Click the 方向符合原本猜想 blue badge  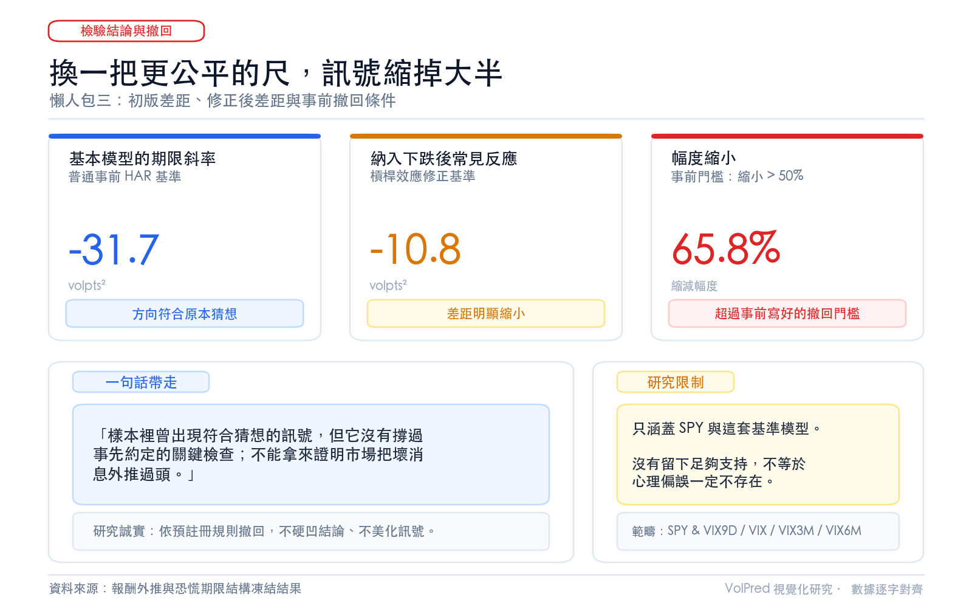point(185,314)
